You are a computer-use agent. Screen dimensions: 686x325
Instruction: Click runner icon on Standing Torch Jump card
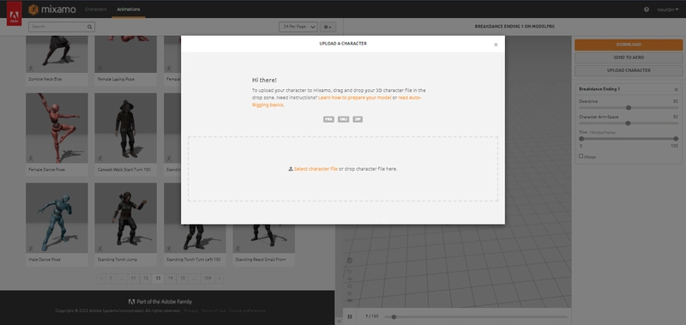pos(99,249)
